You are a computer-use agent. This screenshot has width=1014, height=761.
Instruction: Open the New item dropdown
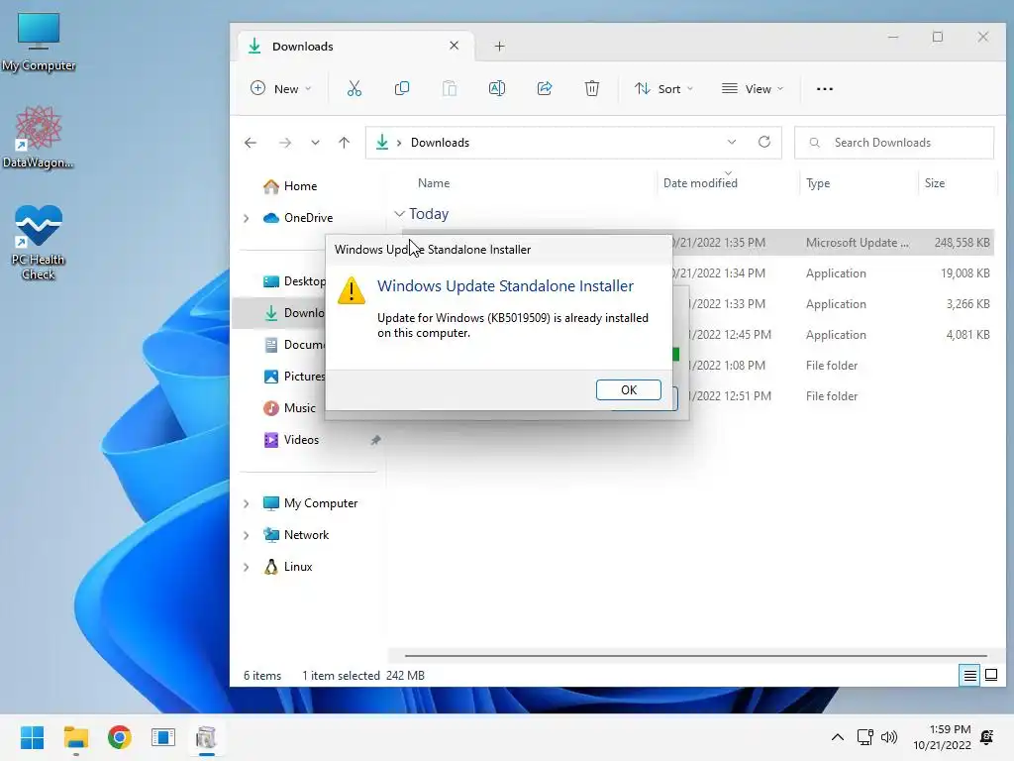pos(280,88)
